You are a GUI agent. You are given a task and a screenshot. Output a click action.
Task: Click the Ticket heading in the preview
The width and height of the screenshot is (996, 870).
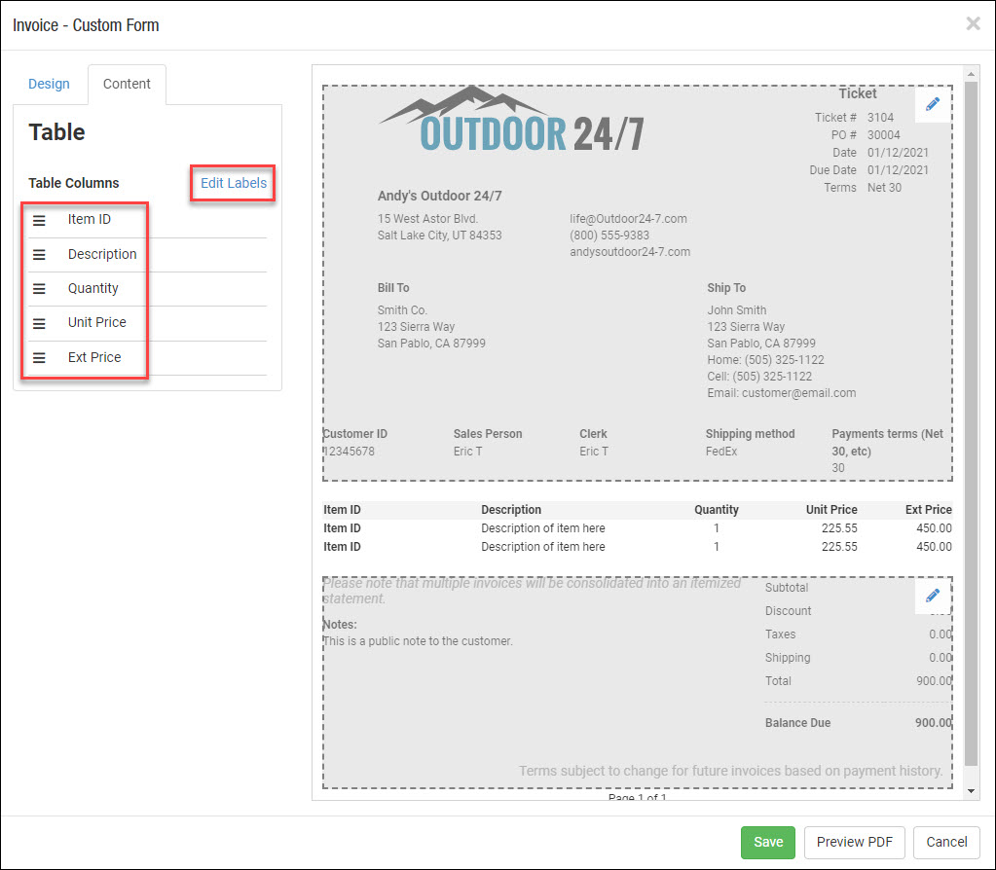857,94
